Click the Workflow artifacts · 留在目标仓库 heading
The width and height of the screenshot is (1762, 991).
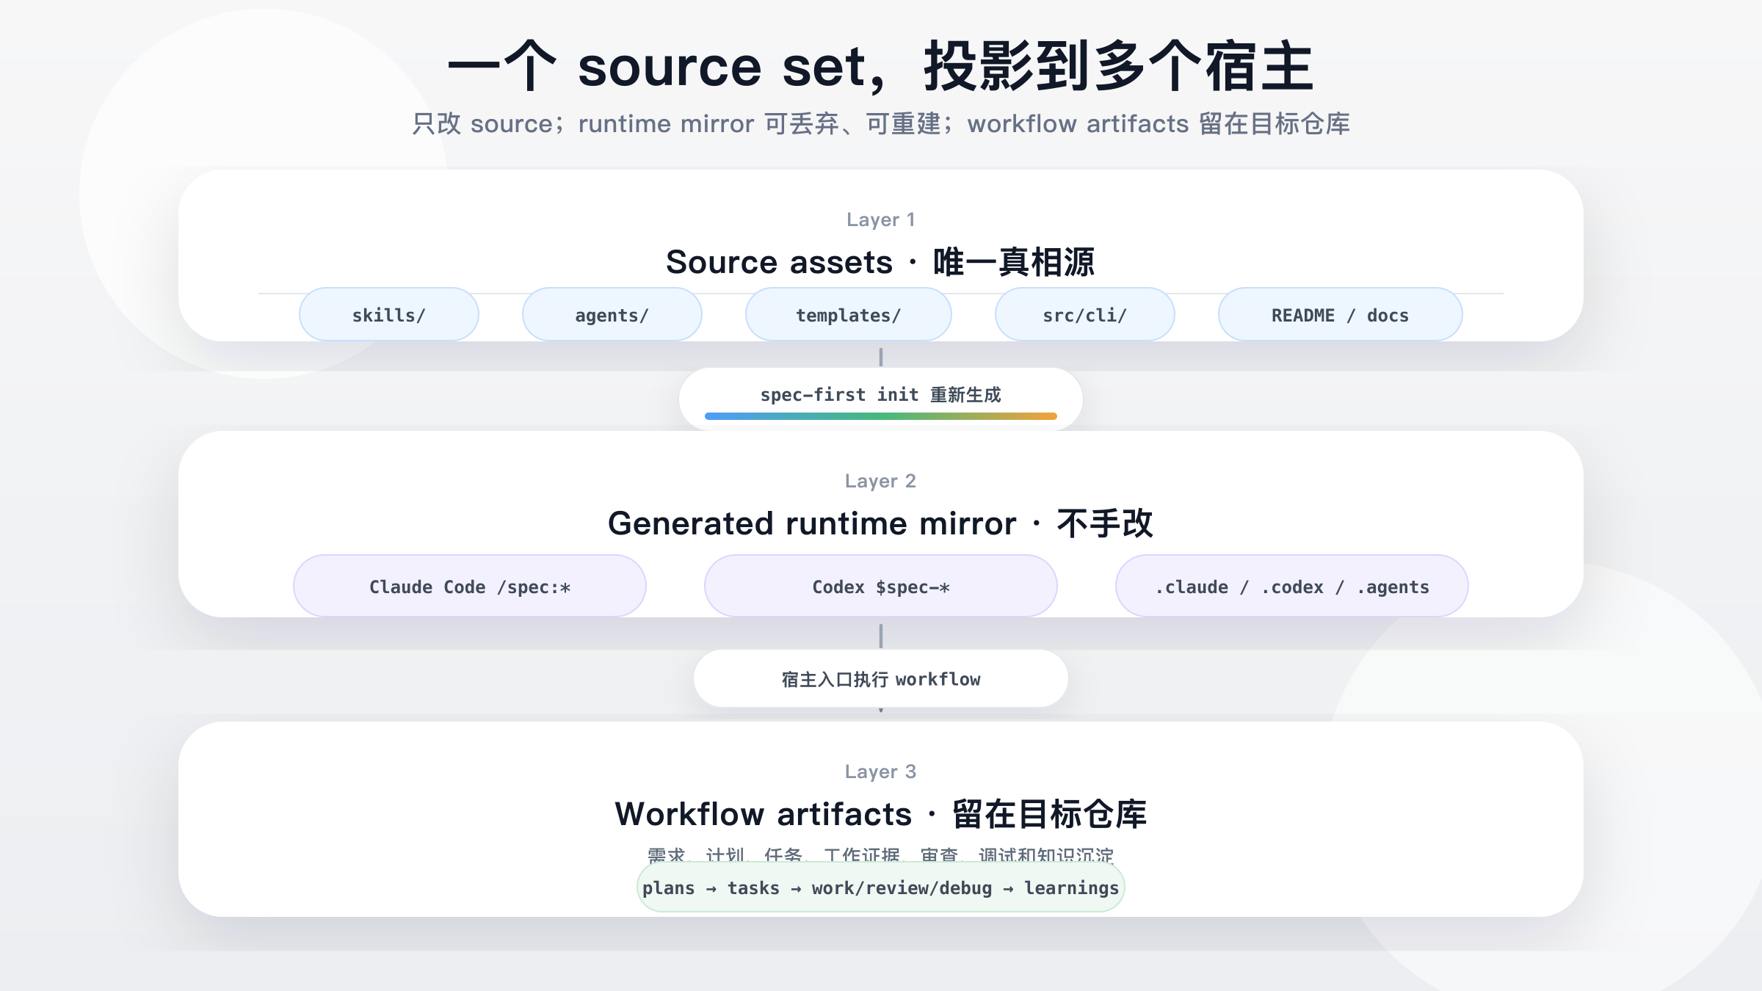881,814
